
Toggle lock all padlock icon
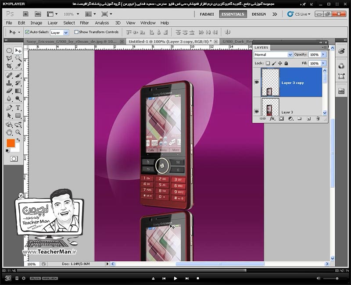(286, 63)
